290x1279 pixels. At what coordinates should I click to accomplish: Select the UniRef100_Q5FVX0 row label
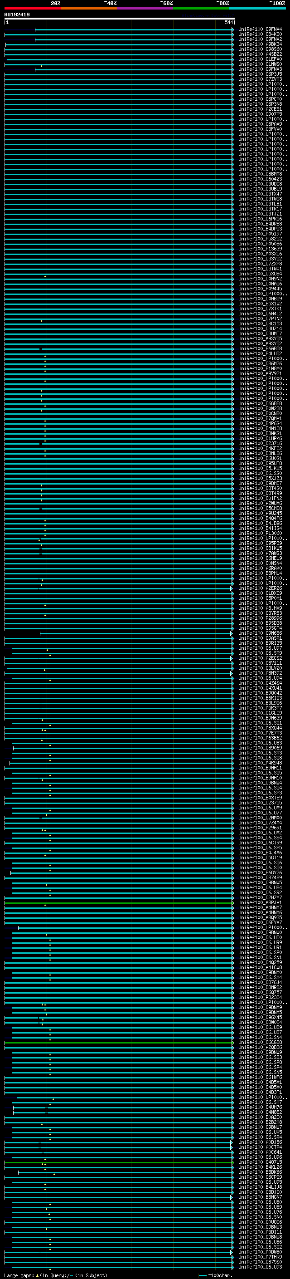[x=260, y=129]
